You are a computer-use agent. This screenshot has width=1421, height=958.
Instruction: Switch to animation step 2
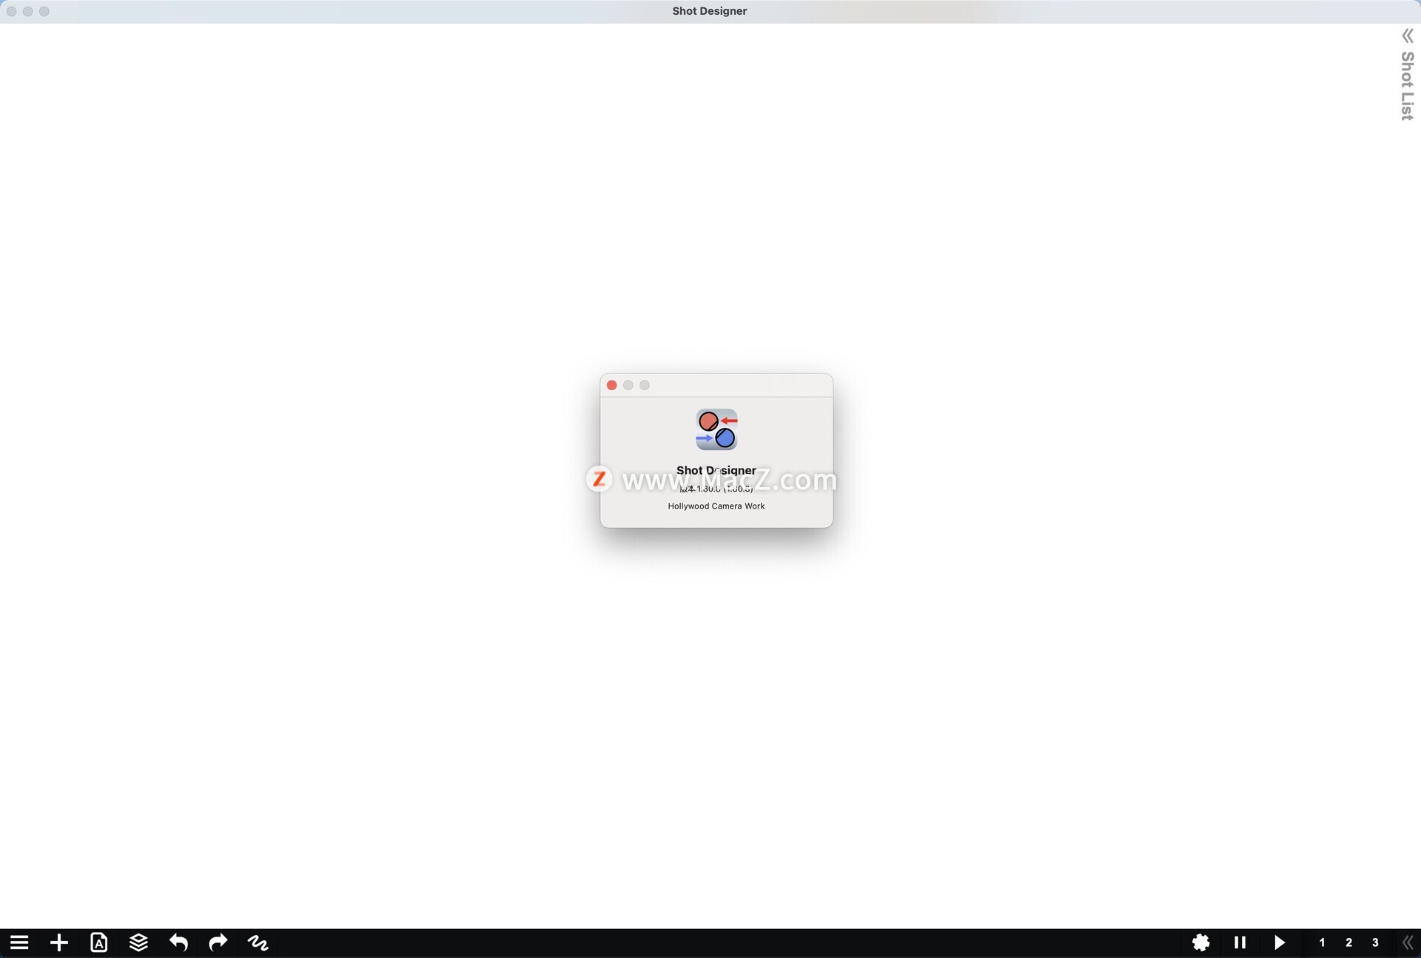(1348, 942)
